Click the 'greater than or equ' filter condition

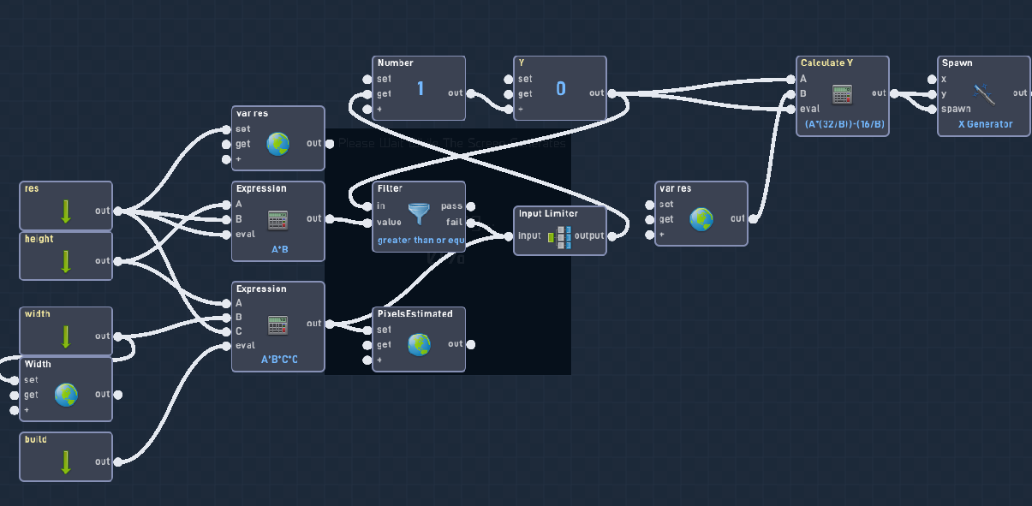[421, 241]
